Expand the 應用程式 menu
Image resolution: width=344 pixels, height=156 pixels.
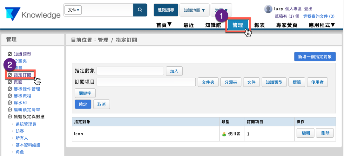[322, 25]
